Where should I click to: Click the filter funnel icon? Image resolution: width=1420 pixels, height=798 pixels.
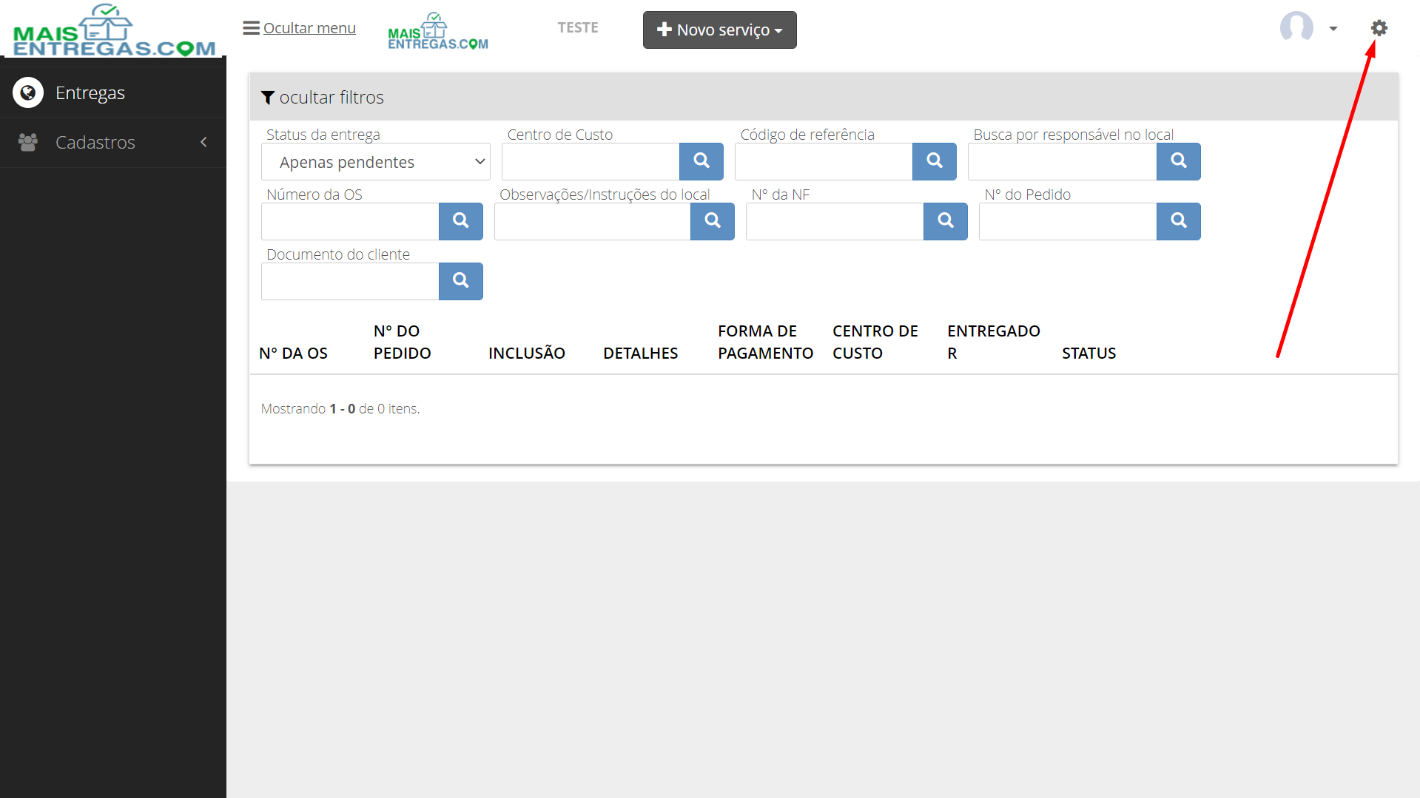point(268,98)
